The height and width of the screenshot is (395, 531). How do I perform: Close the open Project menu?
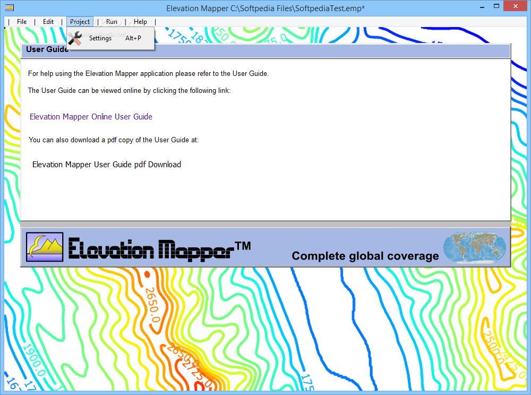(x=80, y=22)
